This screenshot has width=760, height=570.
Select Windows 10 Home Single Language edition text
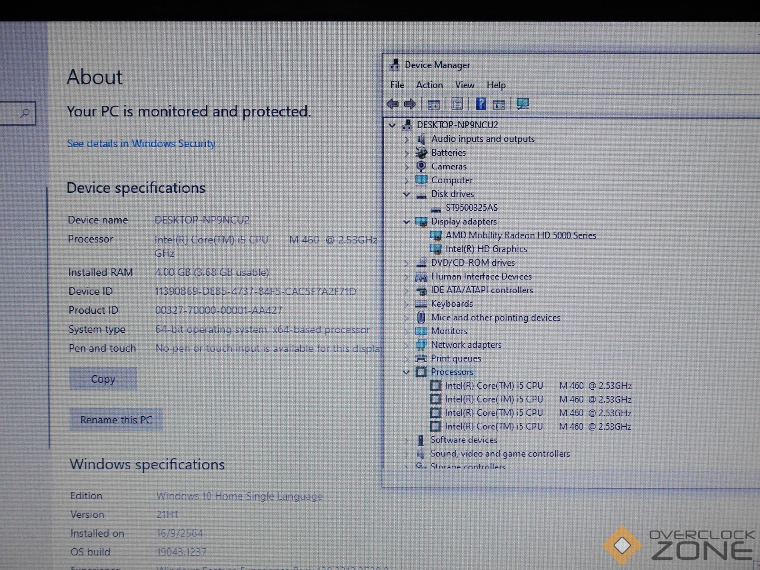[239, 496]
